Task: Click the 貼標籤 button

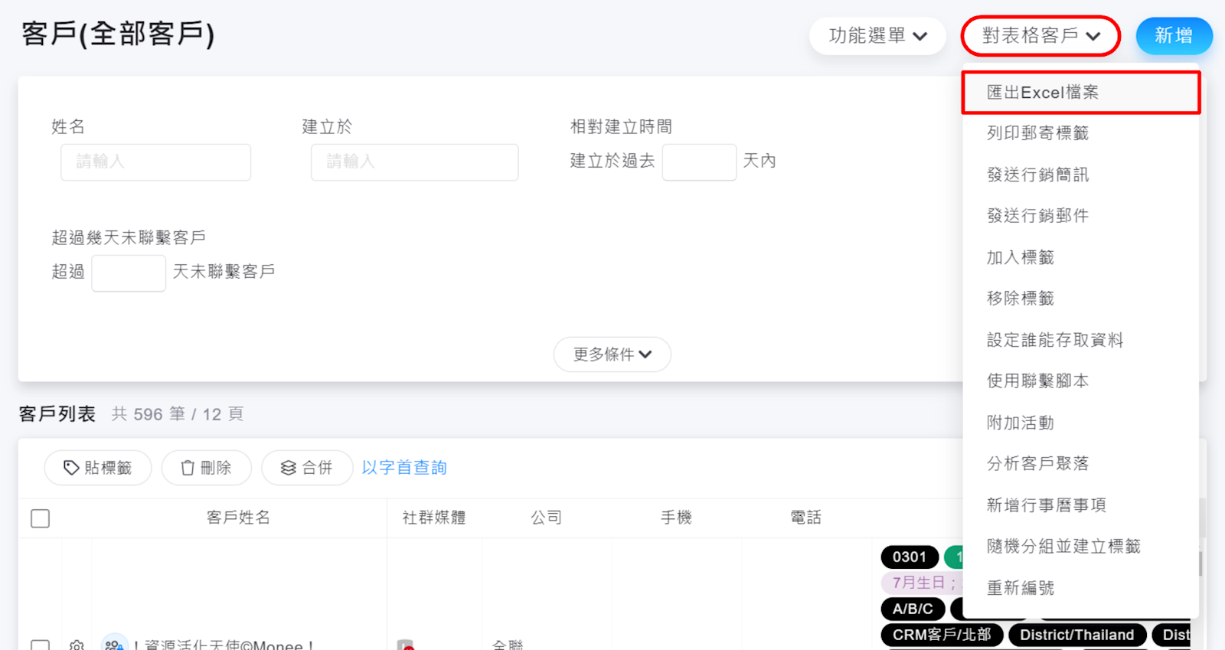Action: tap(98, 468)
